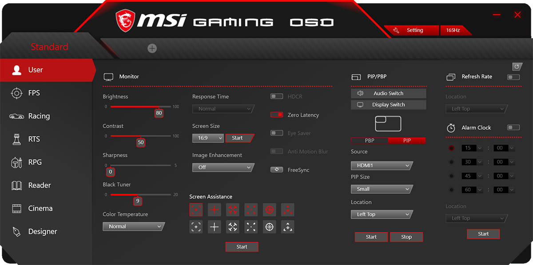The width and height of the screenshot is (533, 265).
Task: Select red bracket-corner crosshair in Screen Assistance
Action: click(196, 210)
